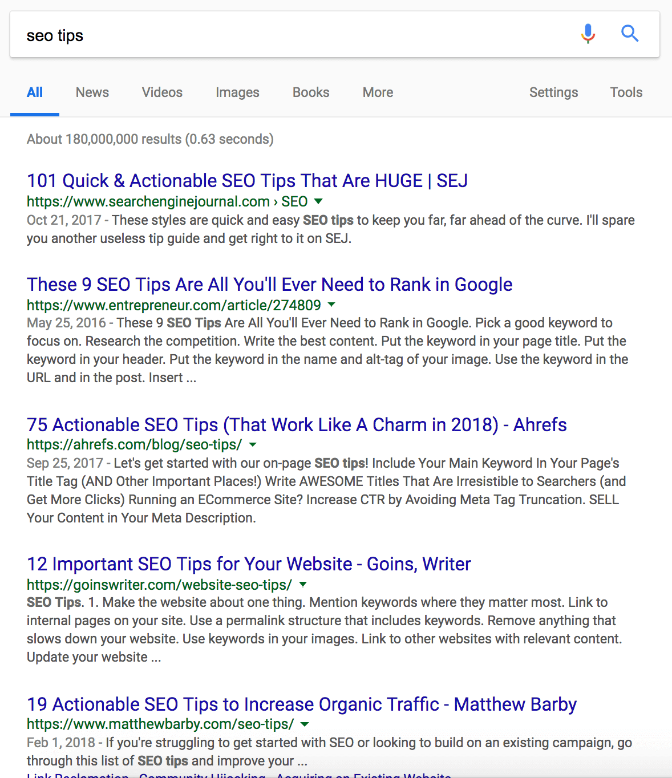Click 'About 180,000,000 results' stats text

pyautogui.click(x=150, y=139)
